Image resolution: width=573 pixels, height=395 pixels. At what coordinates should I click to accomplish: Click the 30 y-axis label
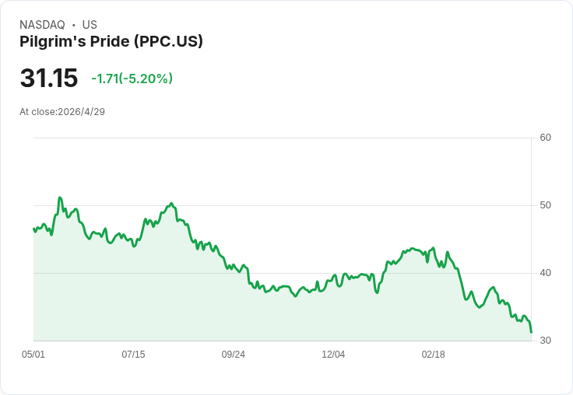click(546, 341)
